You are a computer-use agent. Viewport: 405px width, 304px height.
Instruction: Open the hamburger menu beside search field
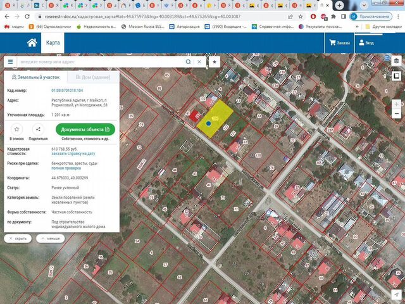pyautogui.click(x=10, y=62)
